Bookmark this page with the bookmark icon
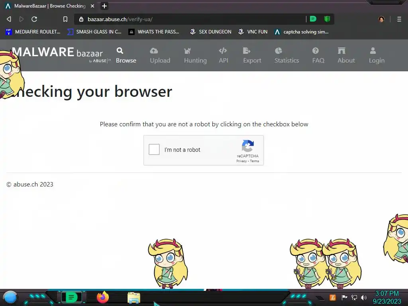408x306 pixels. click(x=65, y=19)
